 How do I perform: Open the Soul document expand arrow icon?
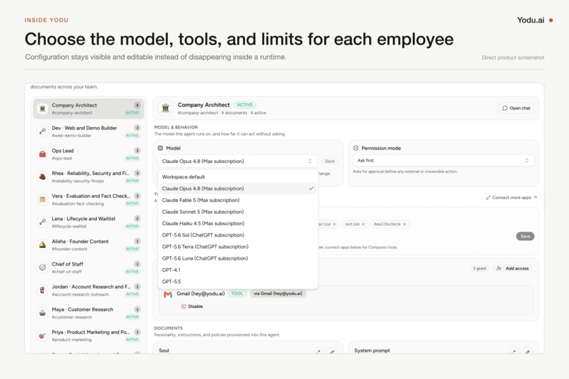click(x=318, y=351)
